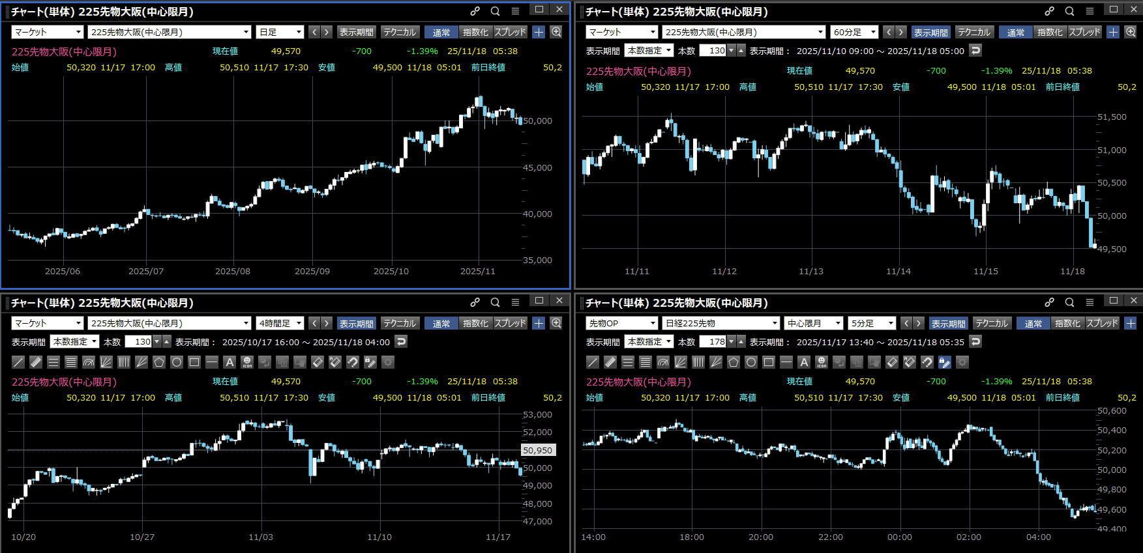Toggle the drawing lock pencil in 5分足 chart
Viewport: 1143px width, 553px height.
click(x=944, y=362)
